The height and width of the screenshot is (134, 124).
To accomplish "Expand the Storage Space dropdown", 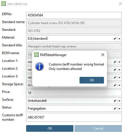I will point(120,85).
